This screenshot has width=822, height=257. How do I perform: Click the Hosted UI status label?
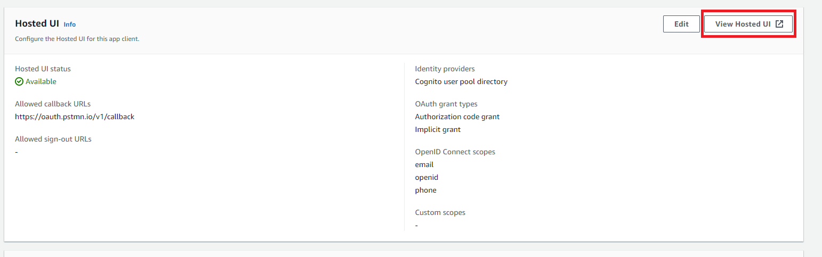43,69
